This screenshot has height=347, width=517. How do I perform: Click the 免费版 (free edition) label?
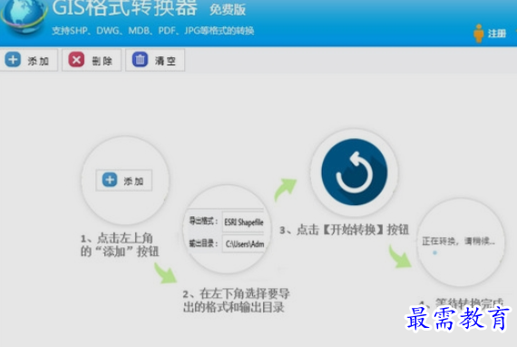pos(228,10)
